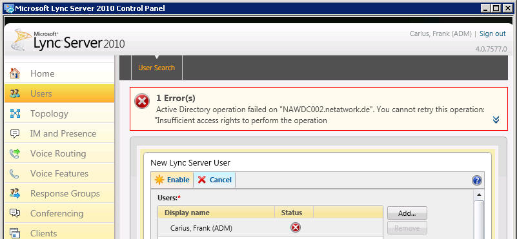The width and height of the screenshot is (517, 239).
Task: Select the Response Groups icon
Action: (x=15, y=193)
